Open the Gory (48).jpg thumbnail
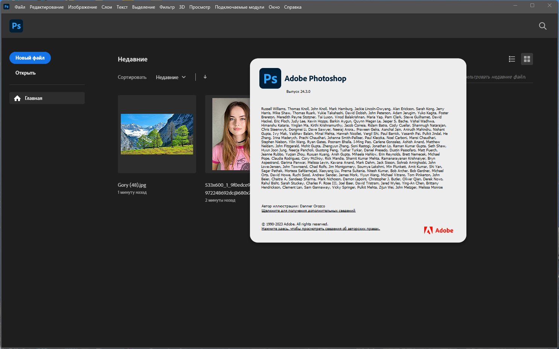 157,134
